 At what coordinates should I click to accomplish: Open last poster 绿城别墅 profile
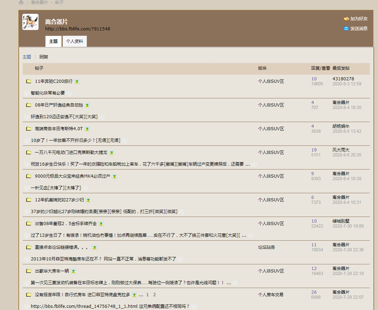click(x=341, y=221)
